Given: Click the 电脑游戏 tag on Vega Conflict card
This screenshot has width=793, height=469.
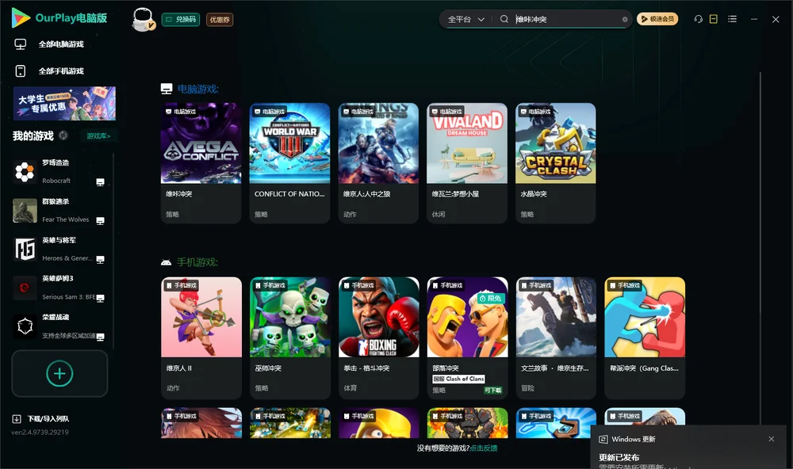Looking at the screenshot, I should click(181, 111).
